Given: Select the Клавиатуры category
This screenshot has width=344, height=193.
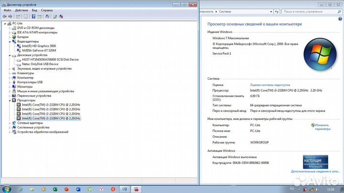Looking at the screenshot, I should tap(26, 73).
